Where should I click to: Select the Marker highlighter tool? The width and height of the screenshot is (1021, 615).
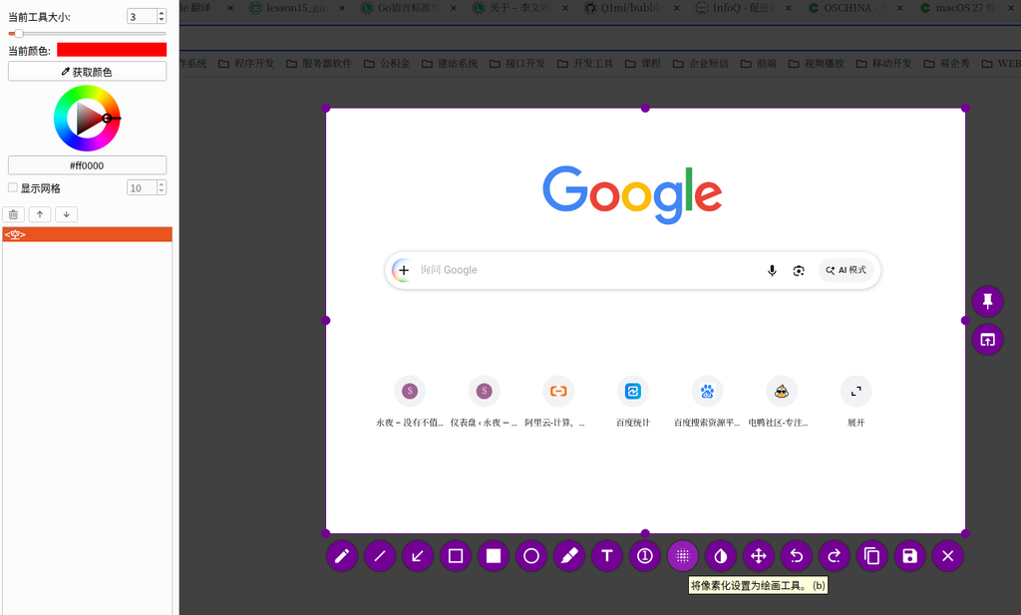(x=569, y=556)
